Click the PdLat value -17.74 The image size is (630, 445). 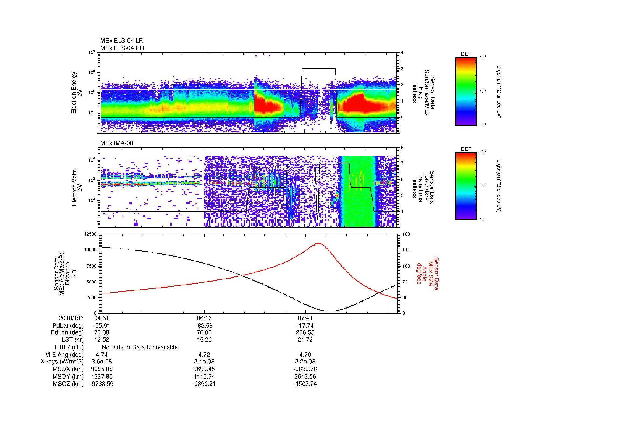pyautogui.click(x=305, y=326)
